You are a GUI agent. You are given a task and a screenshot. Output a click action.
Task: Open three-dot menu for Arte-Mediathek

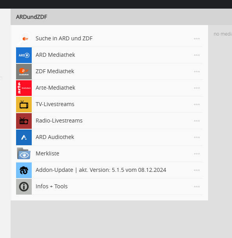pyautogui.click(x=197, y=88)
